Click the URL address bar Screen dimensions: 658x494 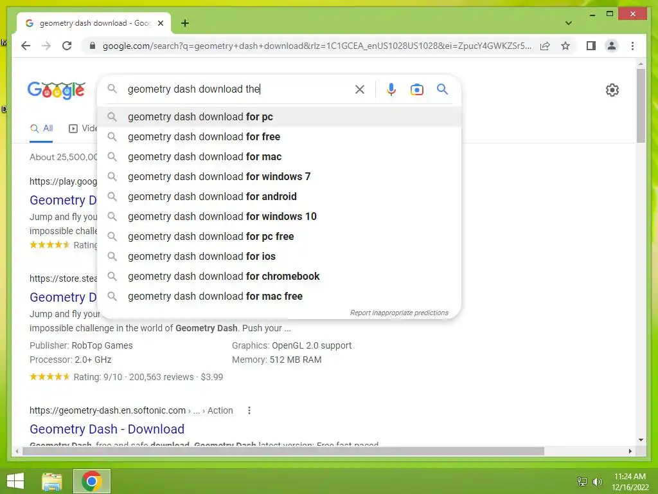[x=317, y=46]
